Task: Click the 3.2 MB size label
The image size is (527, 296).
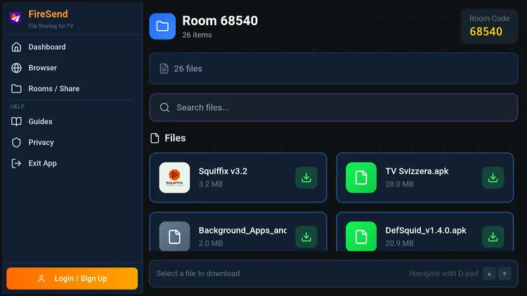Action: tap(210, 184)
